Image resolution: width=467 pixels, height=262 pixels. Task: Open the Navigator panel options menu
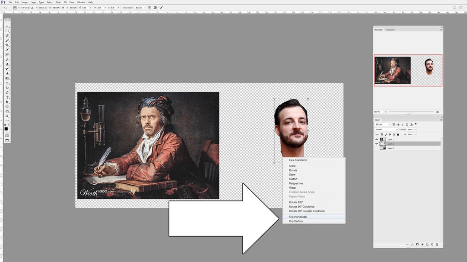pyautogui.click(x=441, y=30)
